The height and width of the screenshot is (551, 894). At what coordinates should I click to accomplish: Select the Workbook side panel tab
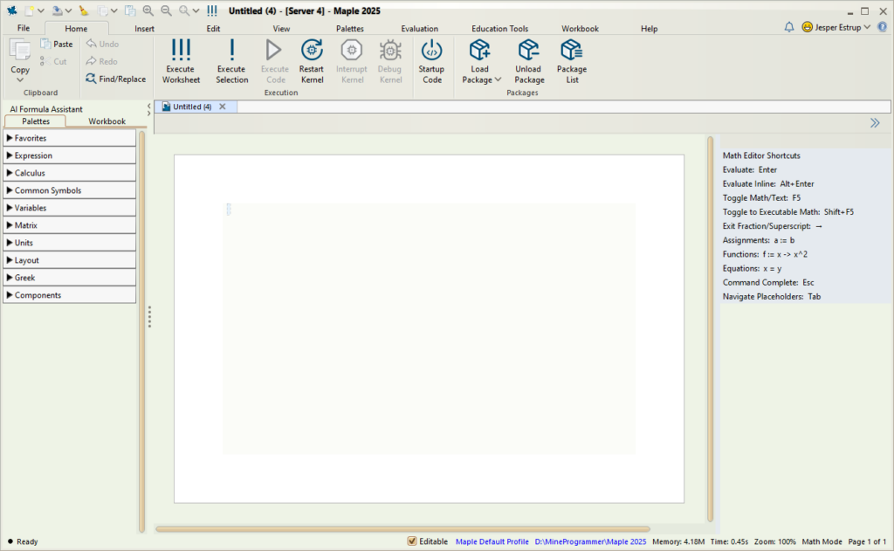pyautogui.click(x=107, y=121)
